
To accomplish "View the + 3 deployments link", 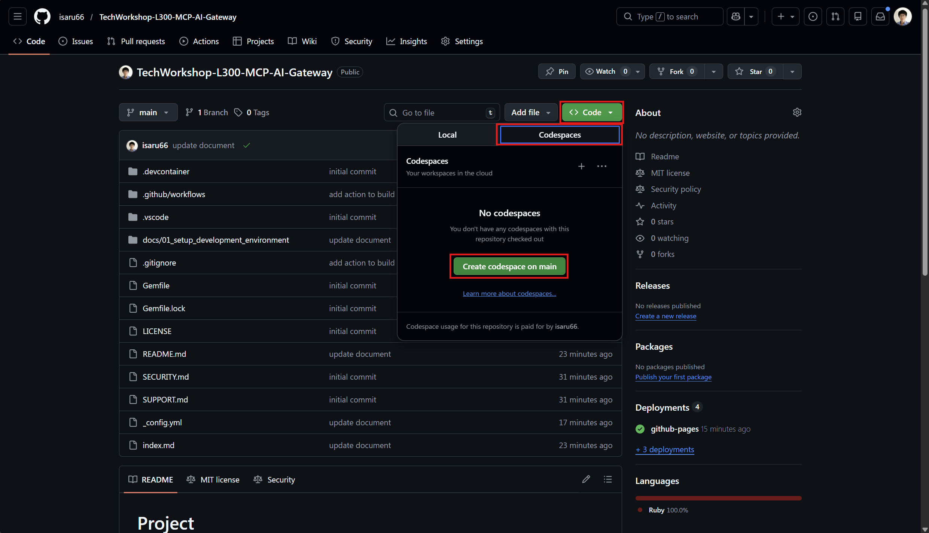I will 665,450.
